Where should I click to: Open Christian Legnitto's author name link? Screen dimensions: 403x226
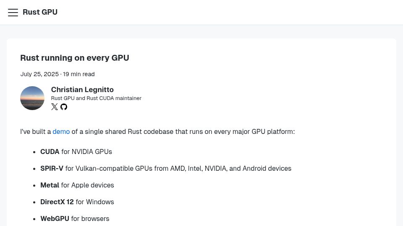pos(82,90)
